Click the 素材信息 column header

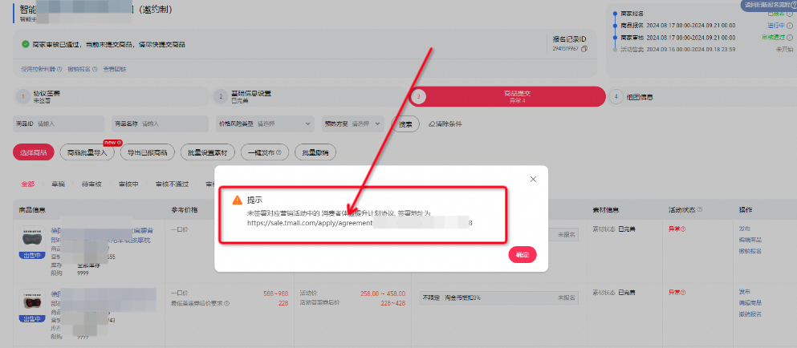coord(606,210)
